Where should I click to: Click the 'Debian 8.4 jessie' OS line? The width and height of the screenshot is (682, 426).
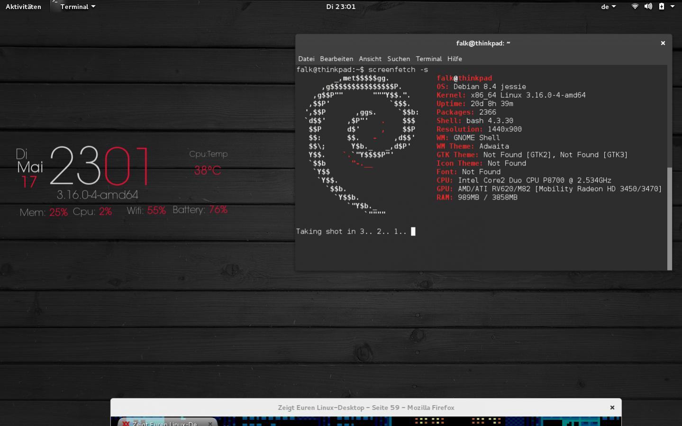[490, 87]
